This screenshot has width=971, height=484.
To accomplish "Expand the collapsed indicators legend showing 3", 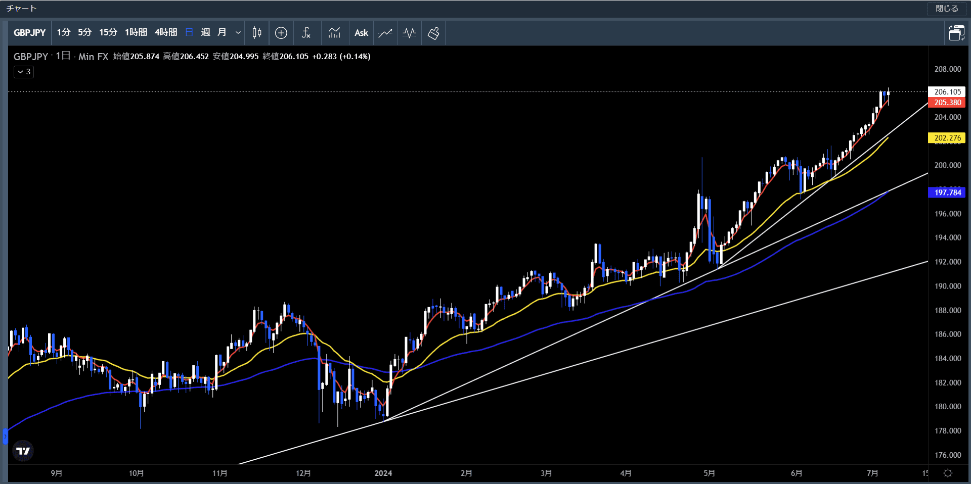I will pos(24,72).
